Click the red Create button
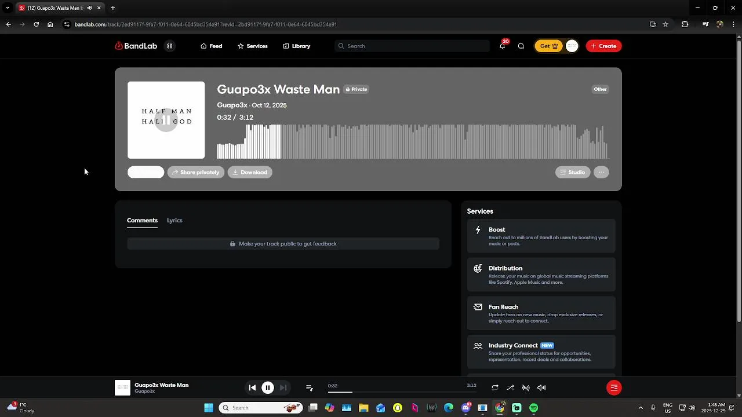Image resolution: width=742 pixels, height=417 pixels. [603, 46]
